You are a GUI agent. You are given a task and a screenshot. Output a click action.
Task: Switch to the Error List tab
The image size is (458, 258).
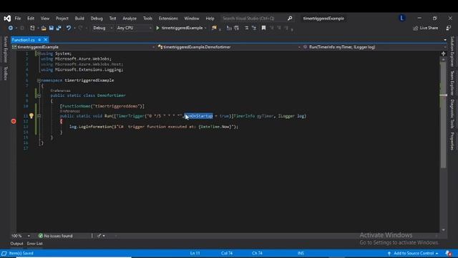[35, 244]
